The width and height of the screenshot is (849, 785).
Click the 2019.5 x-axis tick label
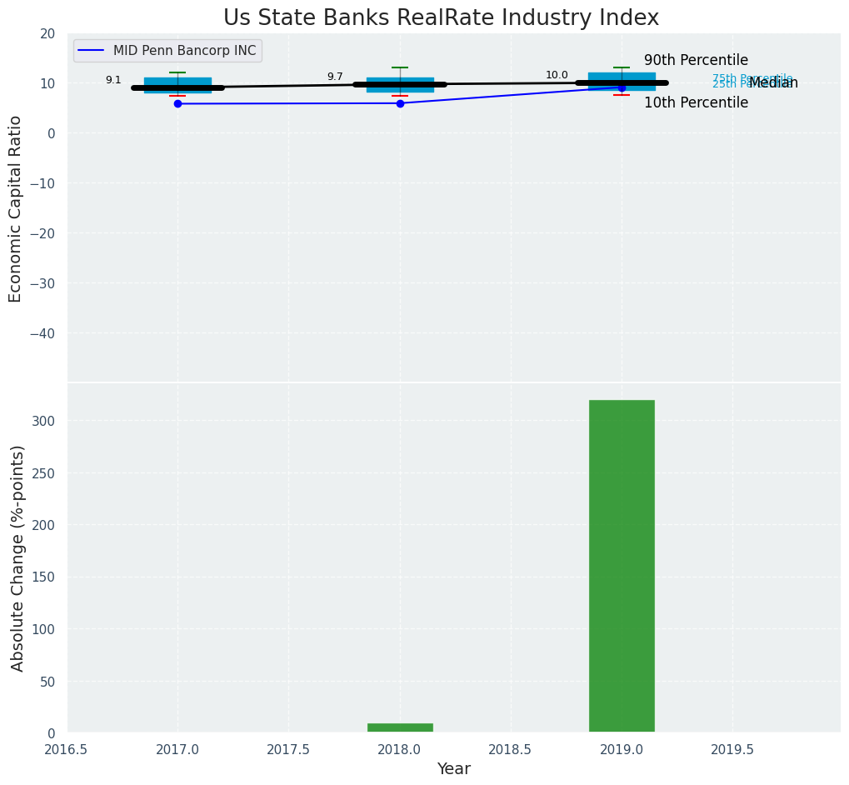[x=732, y=750]
